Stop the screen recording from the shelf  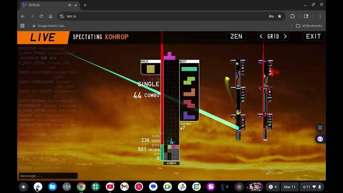tap(239, 187)
